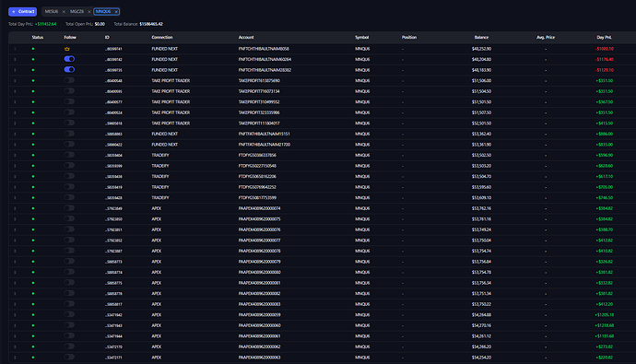Screen dimensions: 636x364
Task: Open row menu for the +$415.50 PnL account
Action: [15, 123]
